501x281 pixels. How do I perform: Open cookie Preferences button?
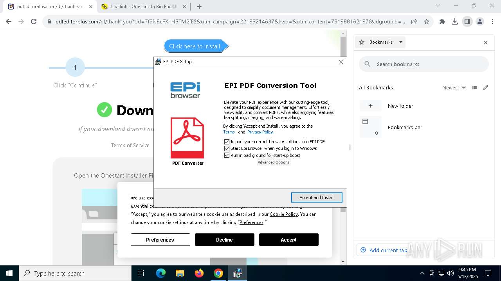coord(160,240)
